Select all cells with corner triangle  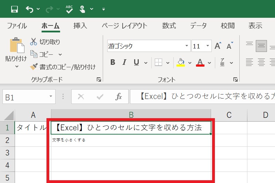9,115
